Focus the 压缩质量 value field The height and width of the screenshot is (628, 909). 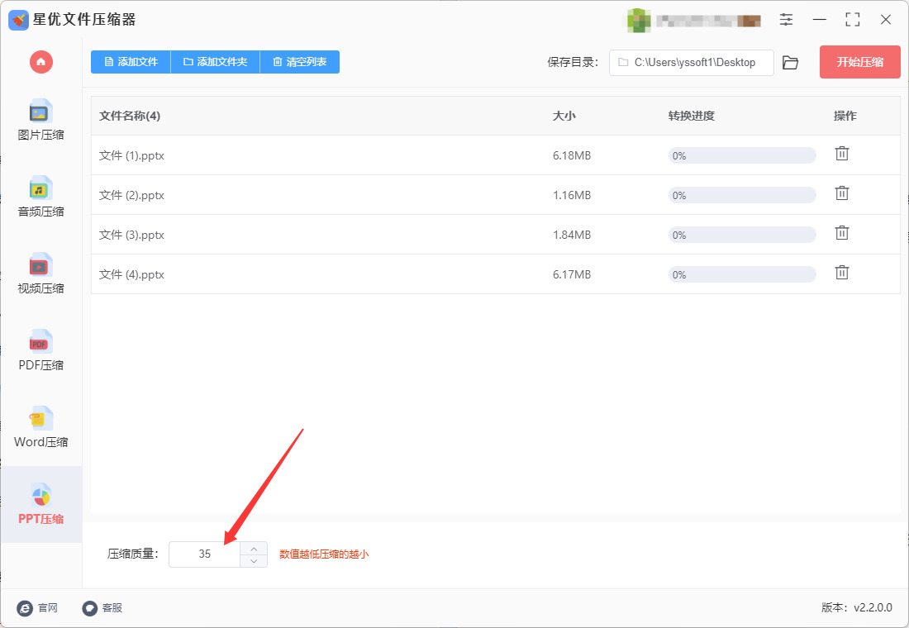205,554
